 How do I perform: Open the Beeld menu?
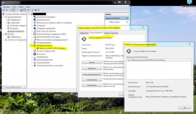[21, 7]
